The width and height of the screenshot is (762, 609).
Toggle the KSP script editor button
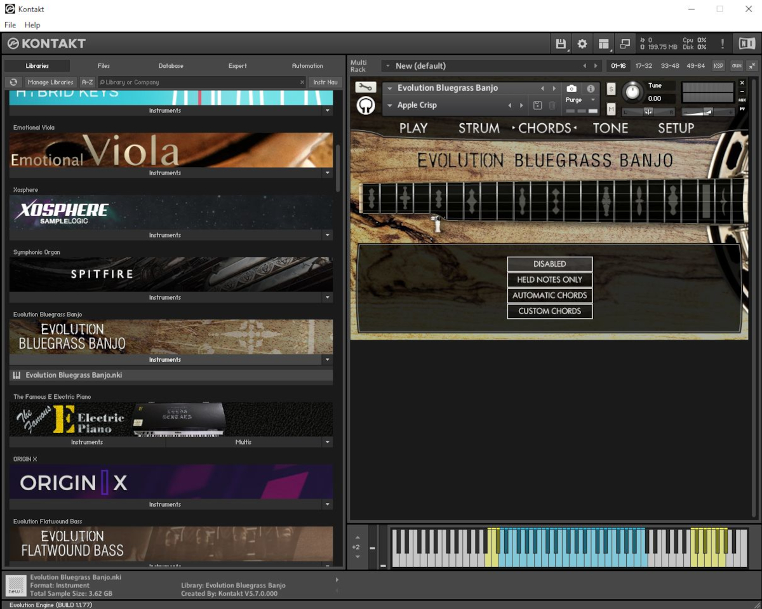(x=718, y=66)
